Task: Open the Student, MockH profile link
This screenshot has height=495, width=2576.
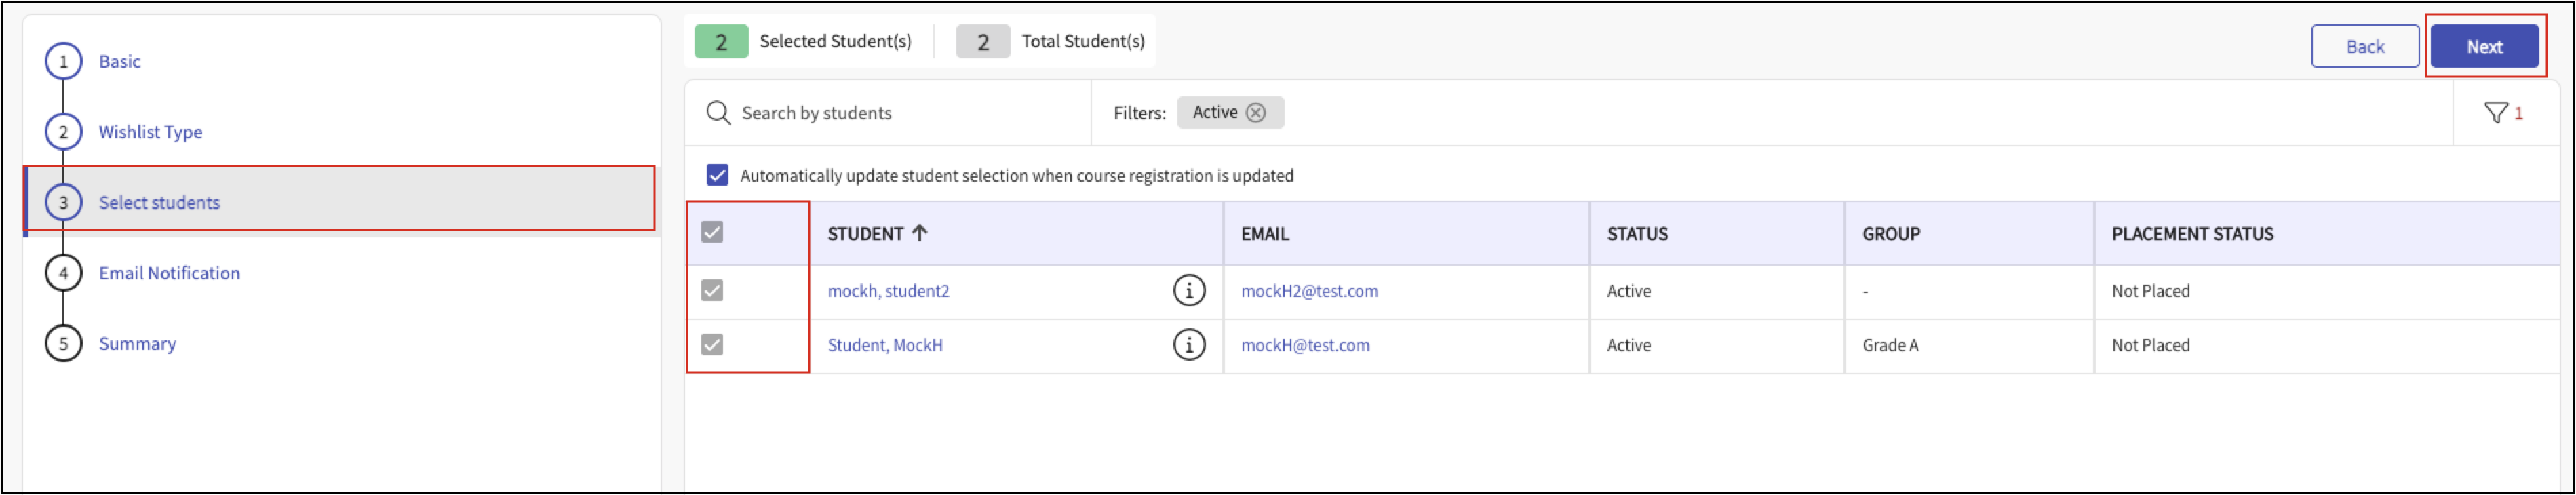Action: click(884, 345)
